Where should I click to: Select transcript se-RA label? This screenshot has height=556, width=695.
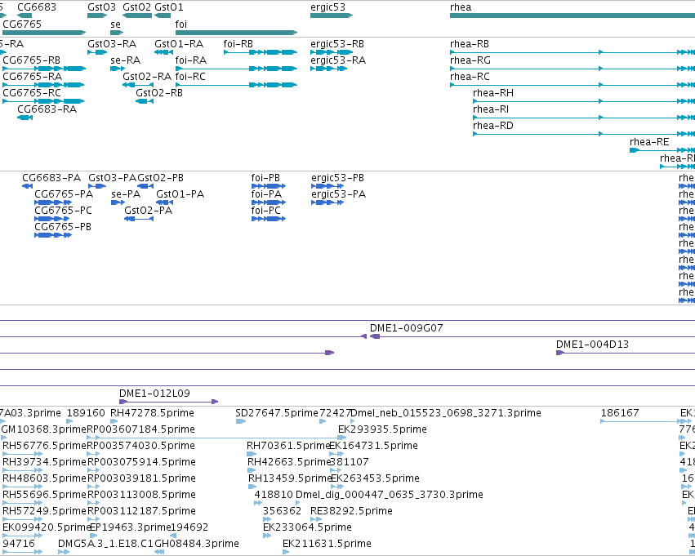(x=126, y=60)
